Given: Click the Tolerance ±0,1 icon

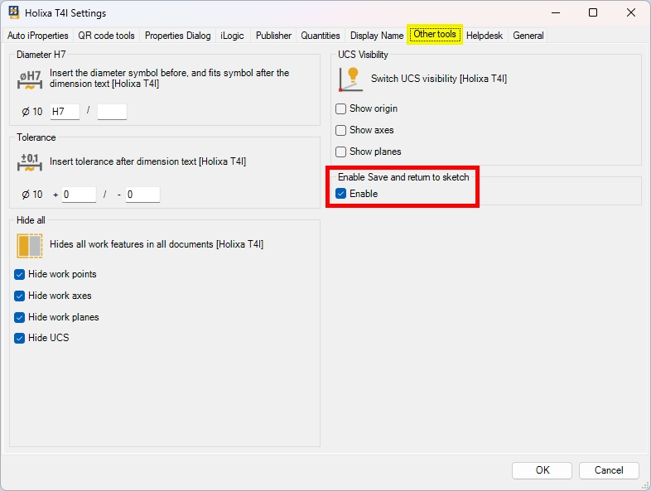Looking at the screenshot, I should 30,161.
